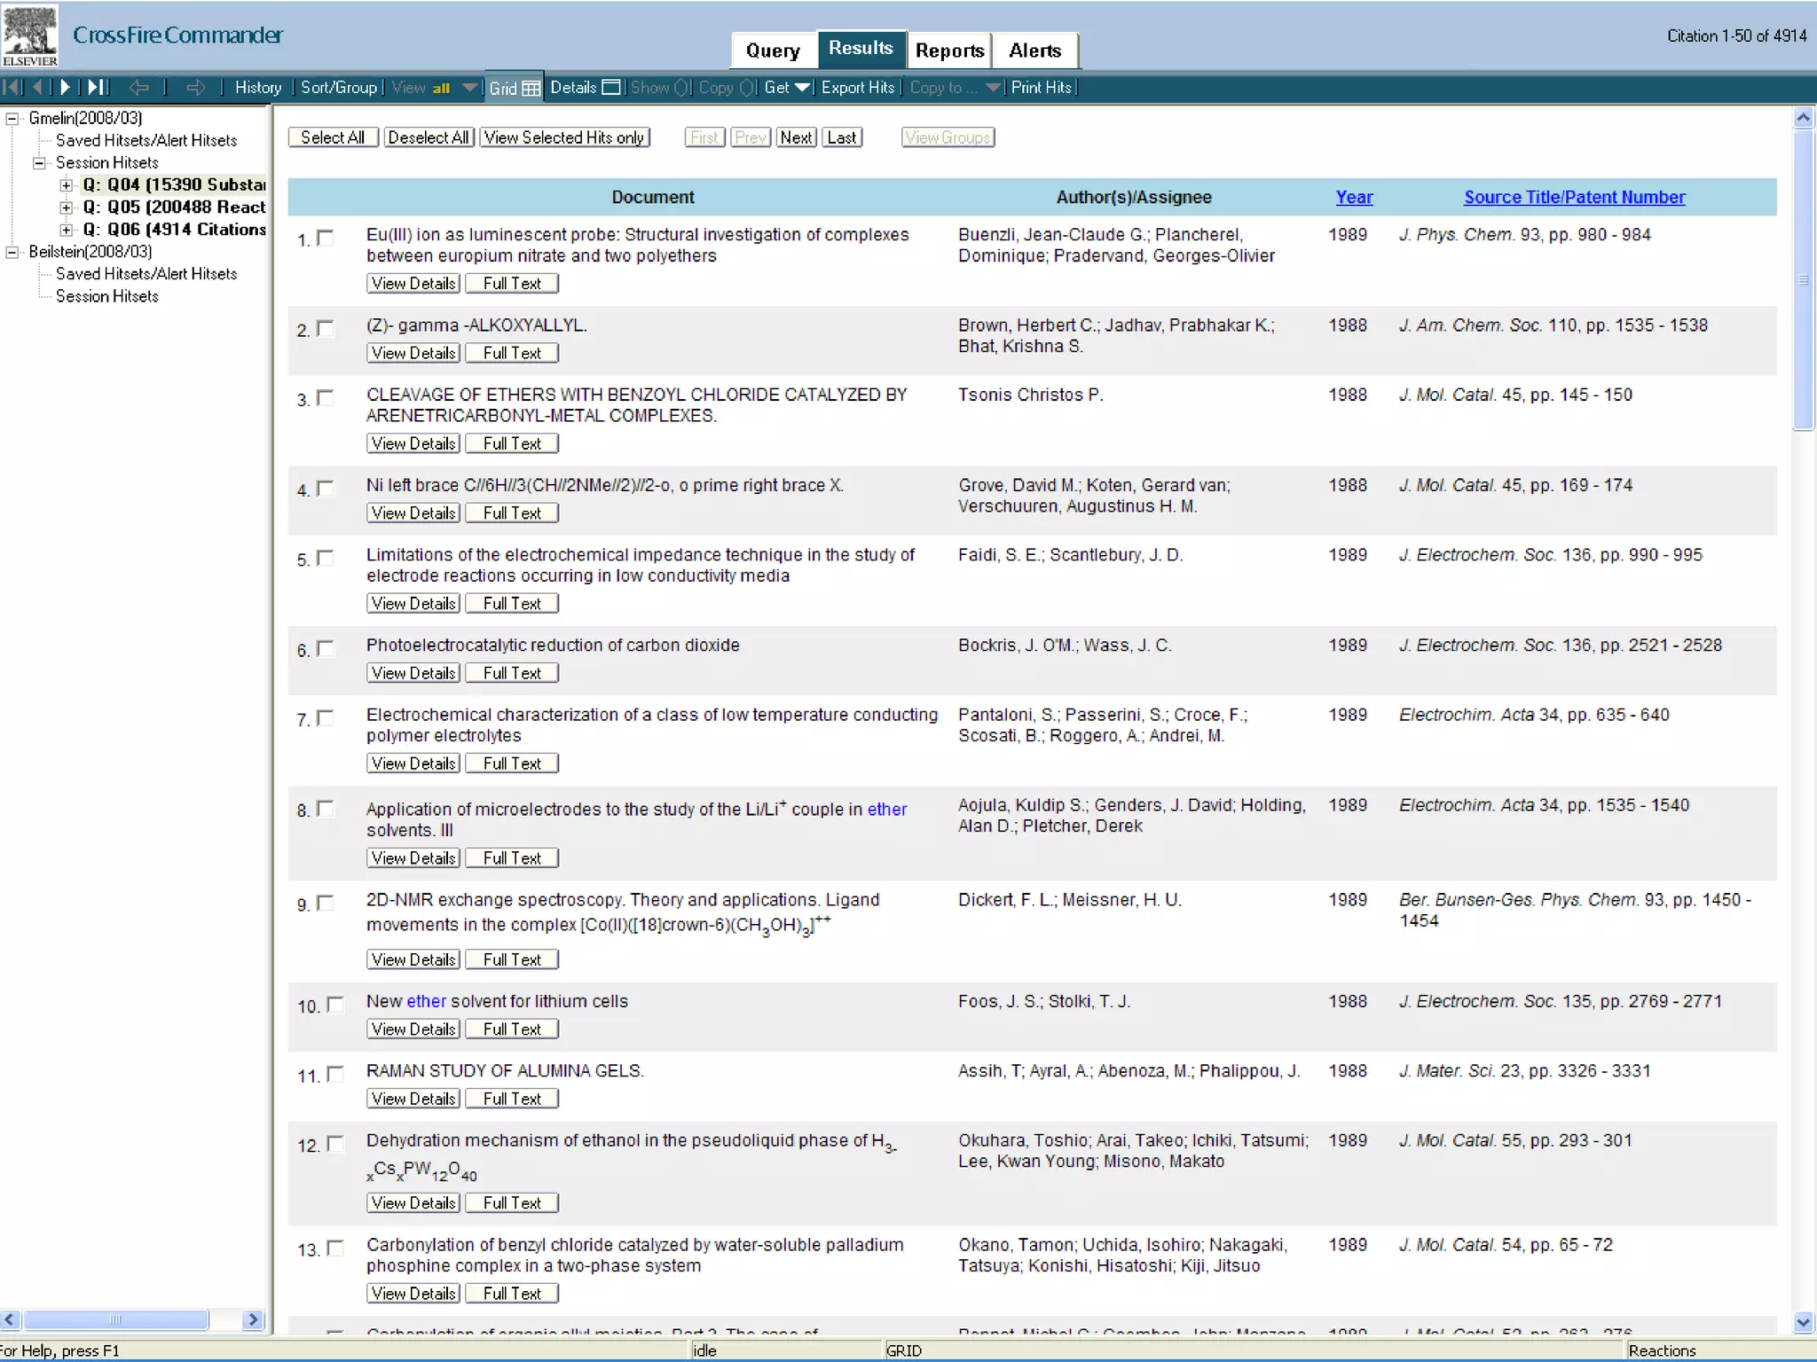Expand the Q04 Substances hitset node
The image size is (1817, 1362).
click(66, 184)
